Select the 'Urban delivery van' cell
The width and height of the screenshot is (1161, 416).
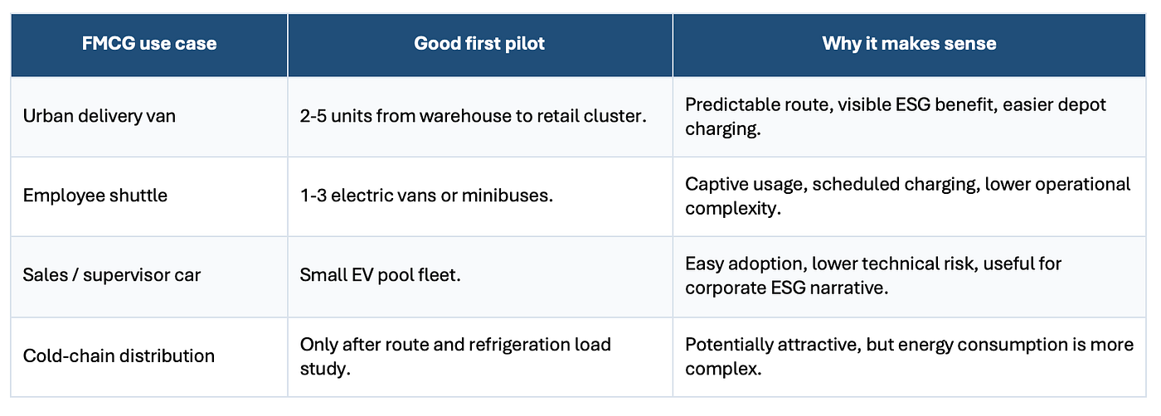point(149,117)
